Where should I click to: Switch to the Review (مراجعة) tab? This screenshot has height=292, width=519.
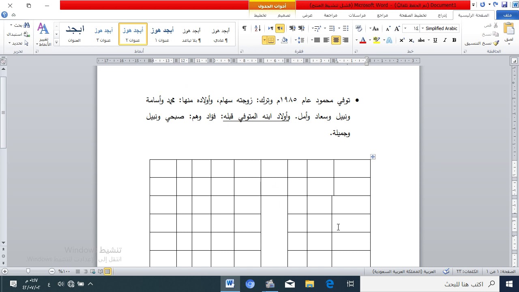coord(330,15)
